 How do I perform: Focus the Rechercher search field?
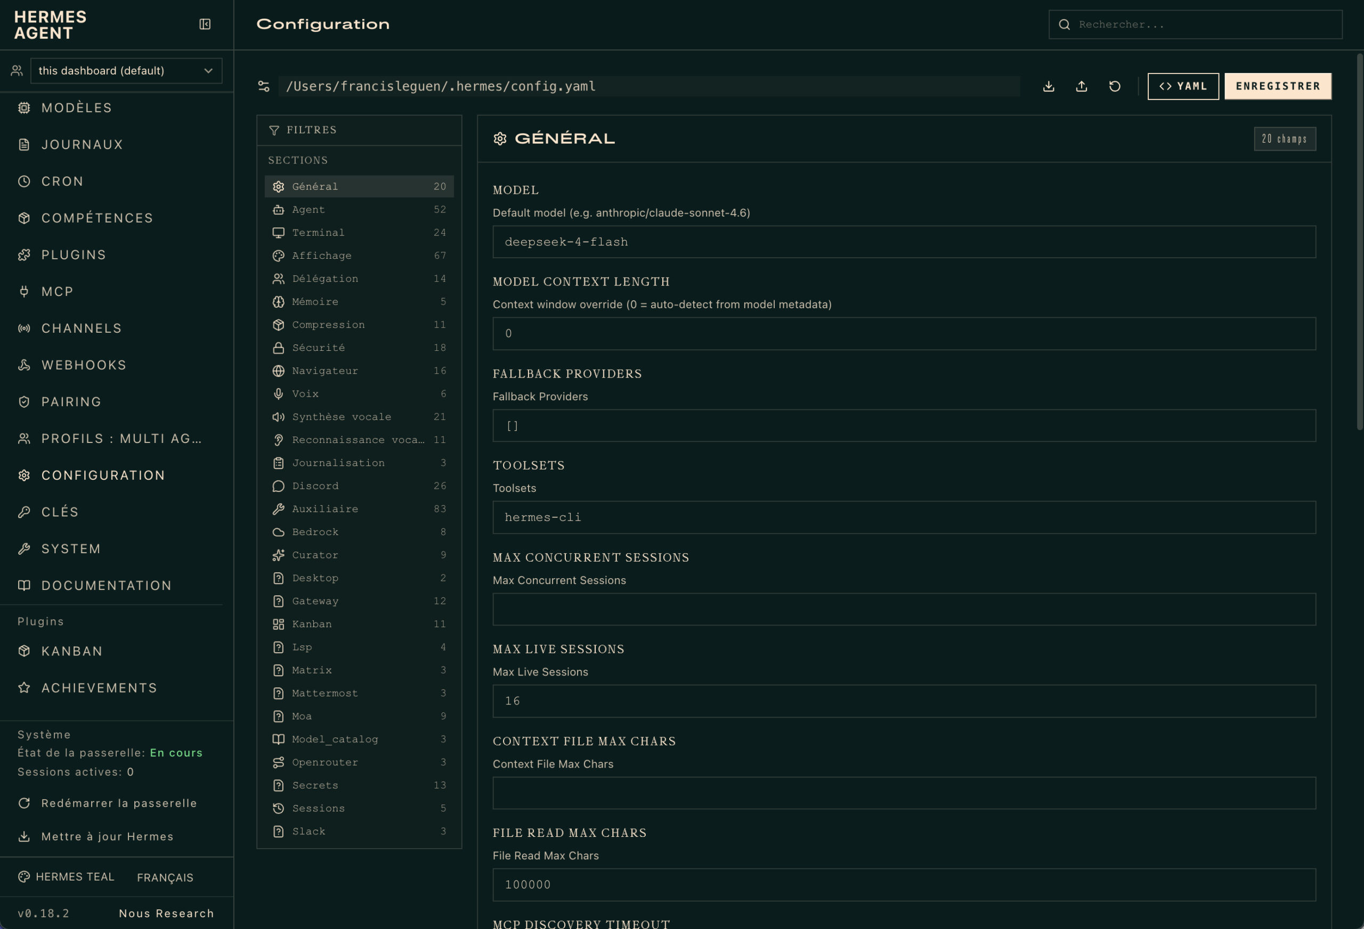tap(1196, 24)
